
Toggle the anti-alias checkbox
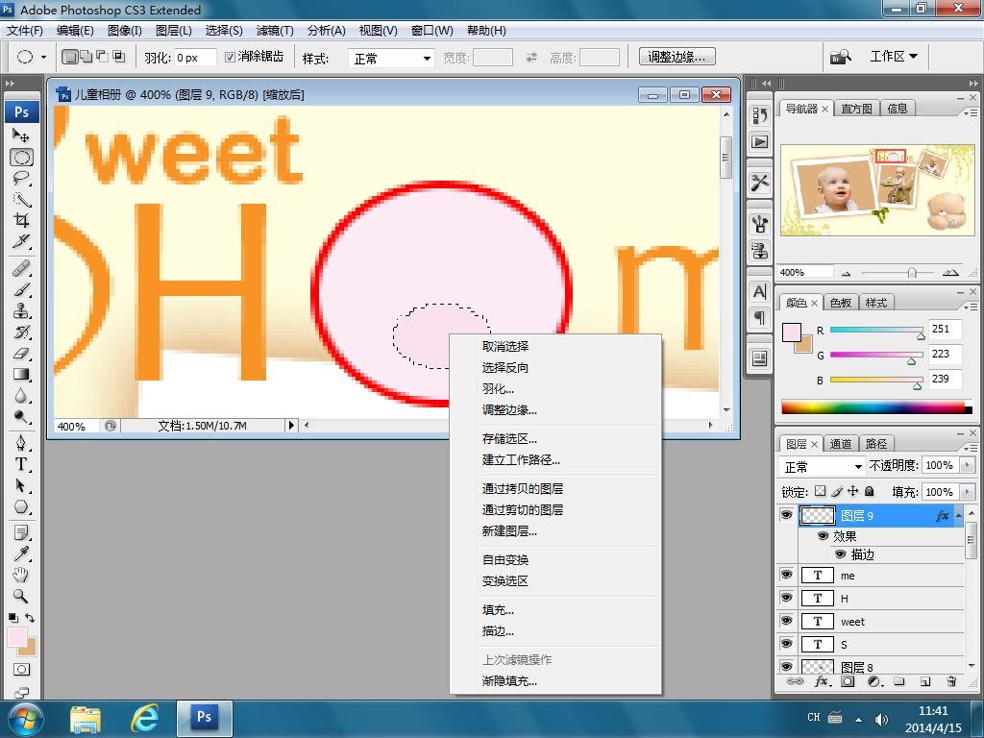[230, 57]
